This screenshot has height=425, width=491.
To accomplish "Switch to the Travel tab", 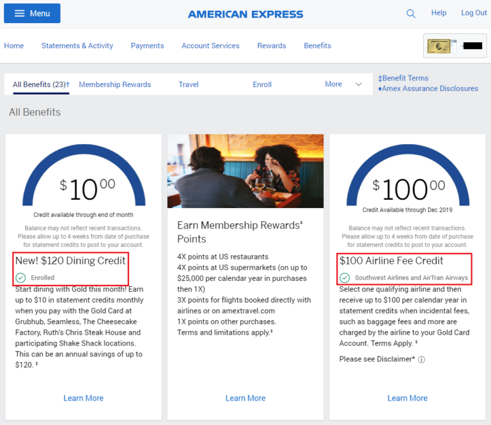I will tap(189, 84).
